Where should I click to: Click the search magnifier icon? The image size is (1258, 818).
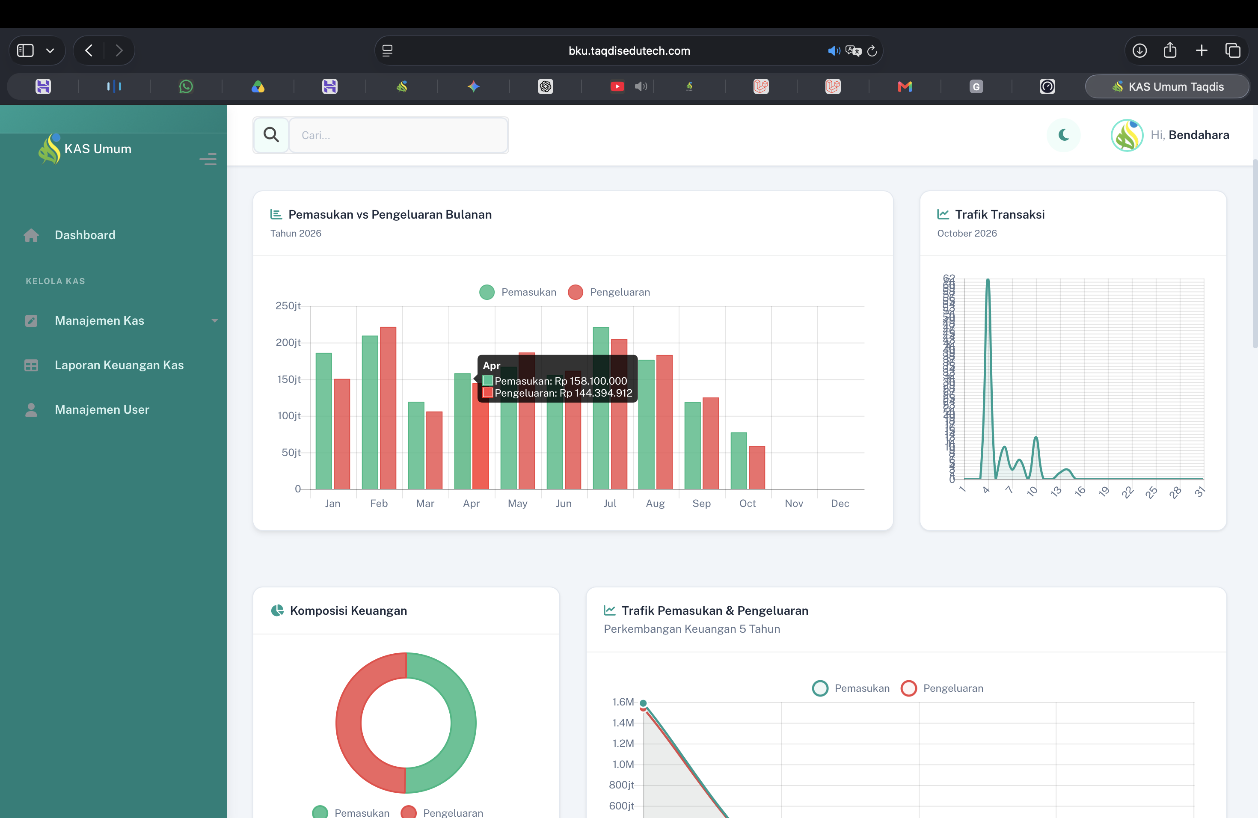(271, 135)
